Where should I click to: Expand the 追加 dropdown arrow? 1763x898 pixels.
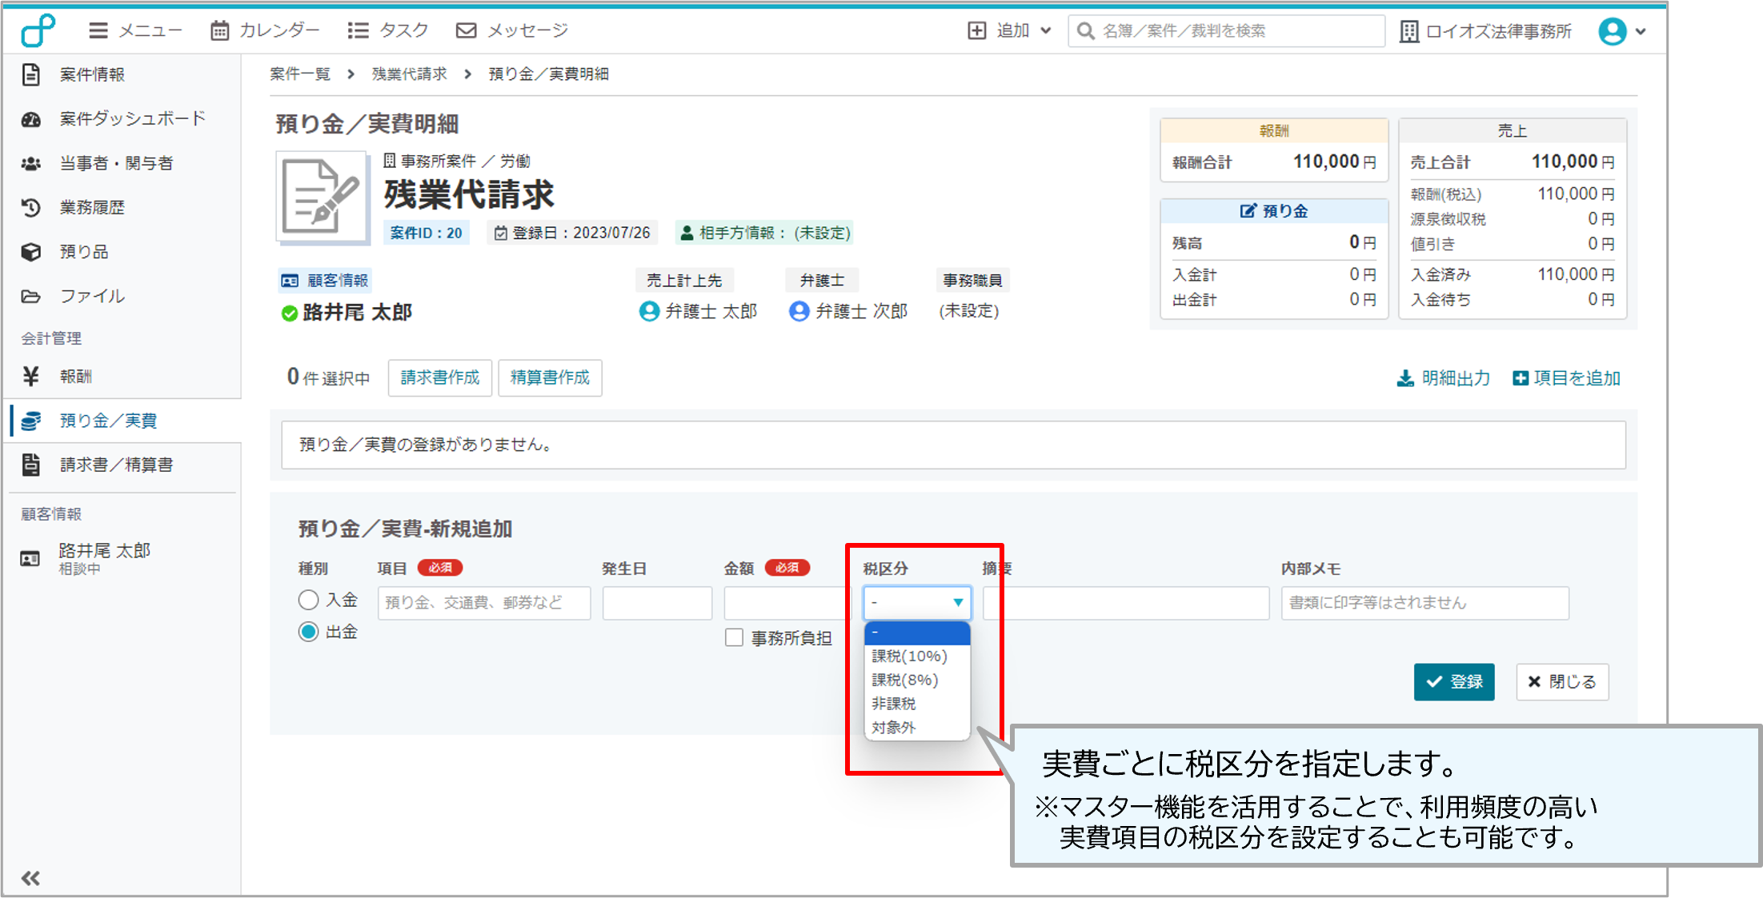(1045, 30)
